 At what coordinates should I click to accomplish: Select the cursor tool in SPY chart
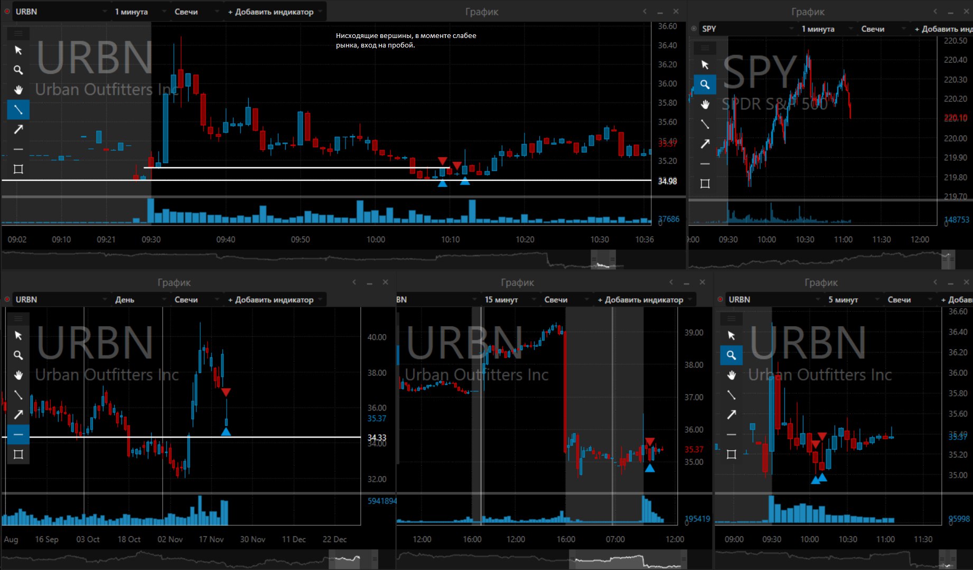point(705,64)
